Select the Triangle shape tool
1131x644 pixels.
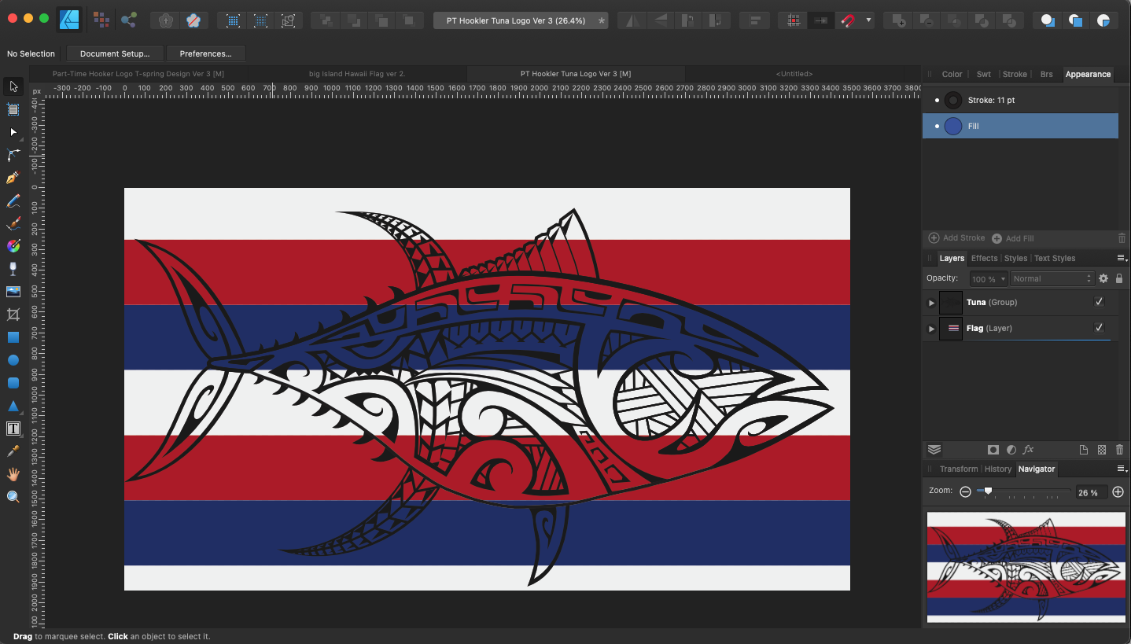[13, 406]
